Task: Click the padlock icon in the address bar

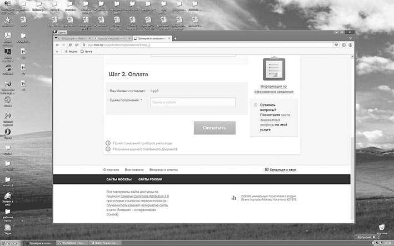Action: 84,45
